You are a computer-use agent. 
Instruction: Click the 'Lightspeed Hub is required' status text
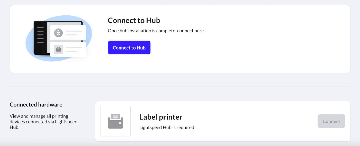(167, 127)
